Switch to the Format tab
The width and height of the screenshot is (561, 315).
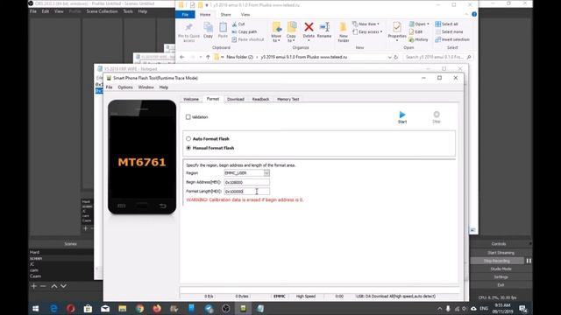tap(213, 99)
